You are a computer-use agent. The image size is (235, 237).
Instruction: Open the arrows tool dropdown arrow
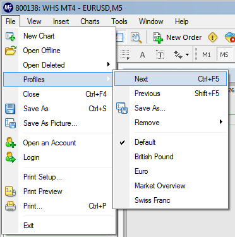(187, 55)
